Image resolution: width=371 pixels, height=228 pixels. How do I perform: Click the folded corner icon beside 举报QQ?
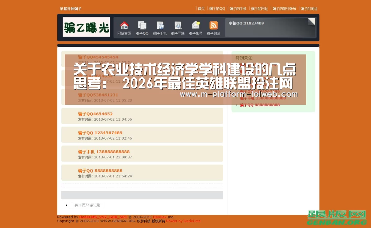pyautogui.click(x=311, y=22)
